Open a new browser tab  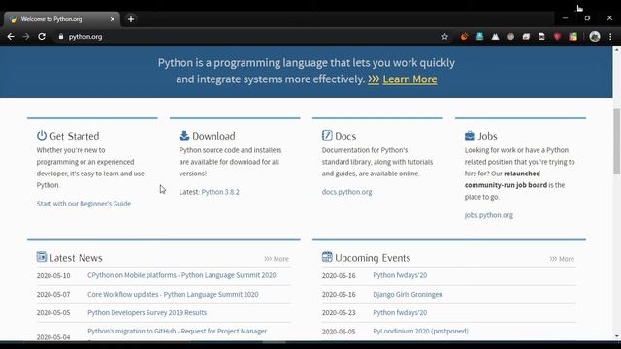coord(131,19)
